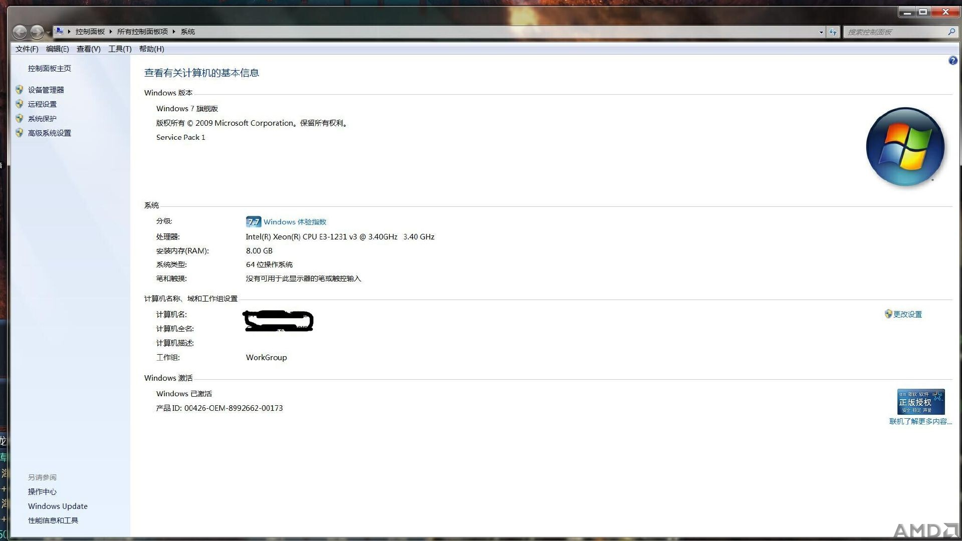Open 设备管理器 link

[46, 90]
